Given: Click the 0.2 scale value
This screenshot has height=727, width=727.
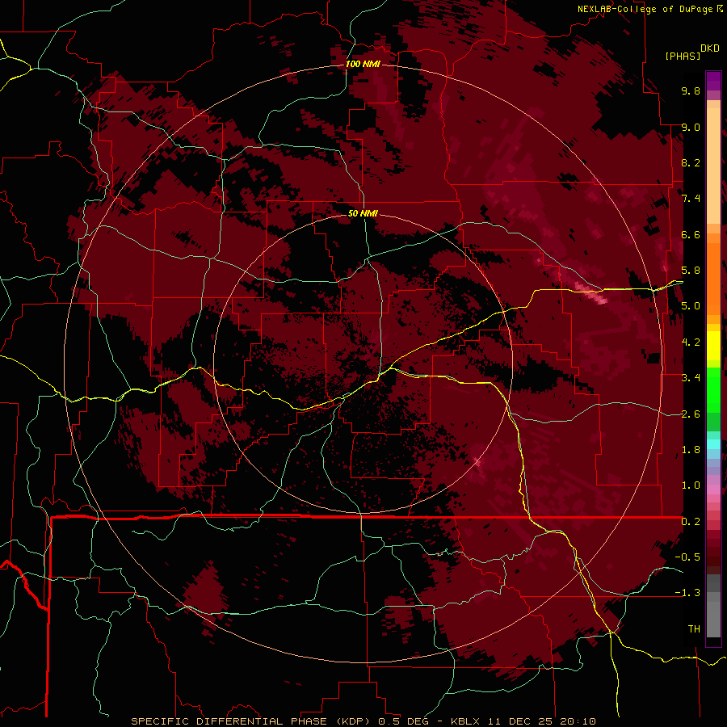Looking at the screenshot, I should tap(691, 522).
